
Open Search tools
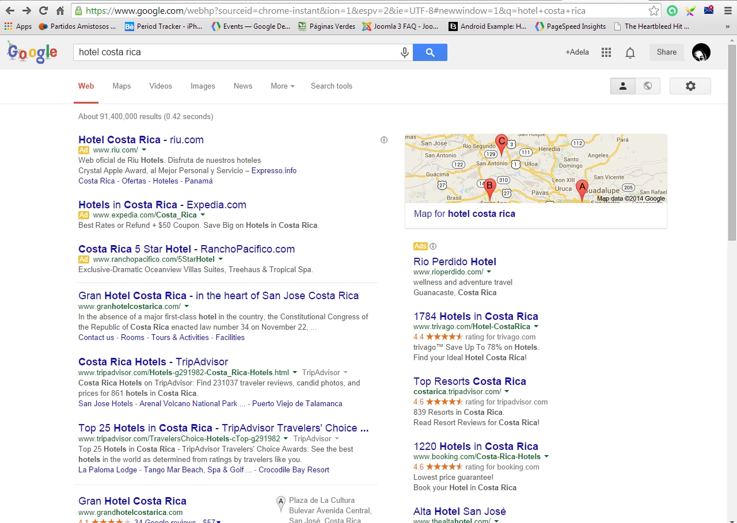pos(331,86)
